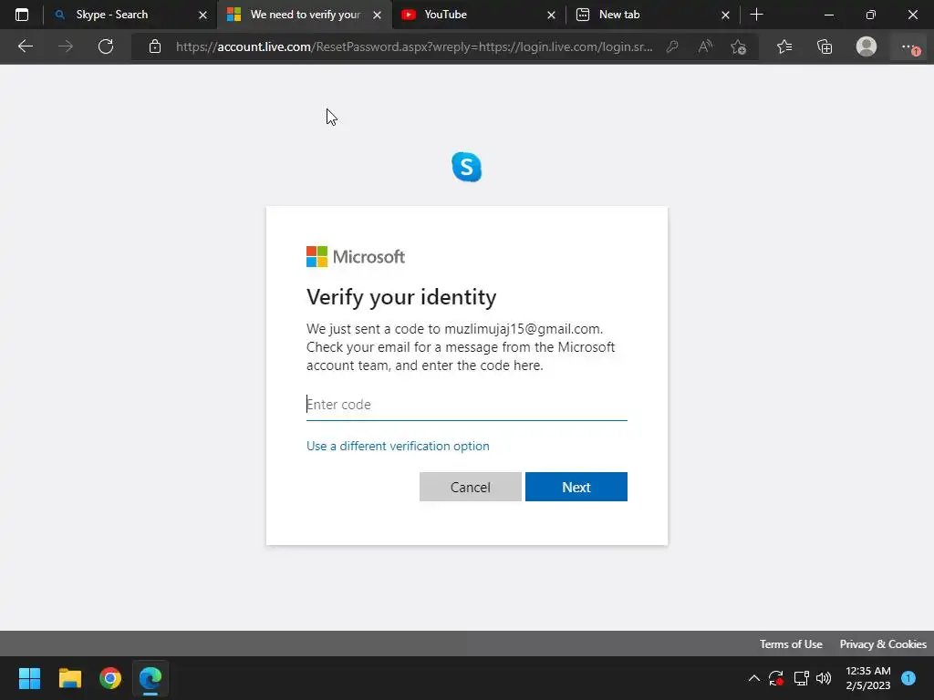Viewport: 934px width, 700px height.
Task: Open the Terms of Use link
Action: pos(791,644)
